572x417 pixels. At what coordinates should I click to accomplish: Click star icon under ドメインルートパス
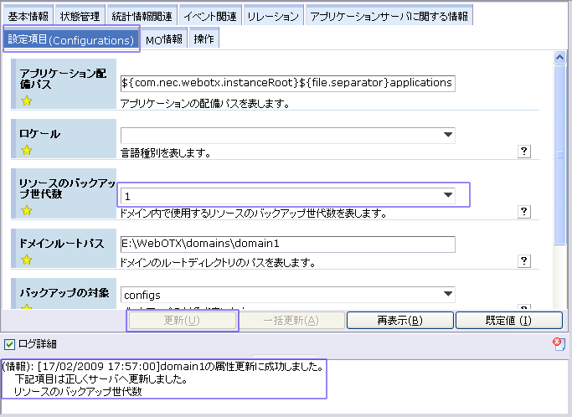tap(26, 261)
